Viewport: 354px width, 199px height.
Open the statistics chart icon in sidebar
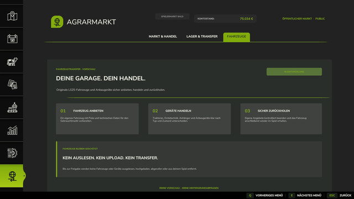tap(12, 130)
